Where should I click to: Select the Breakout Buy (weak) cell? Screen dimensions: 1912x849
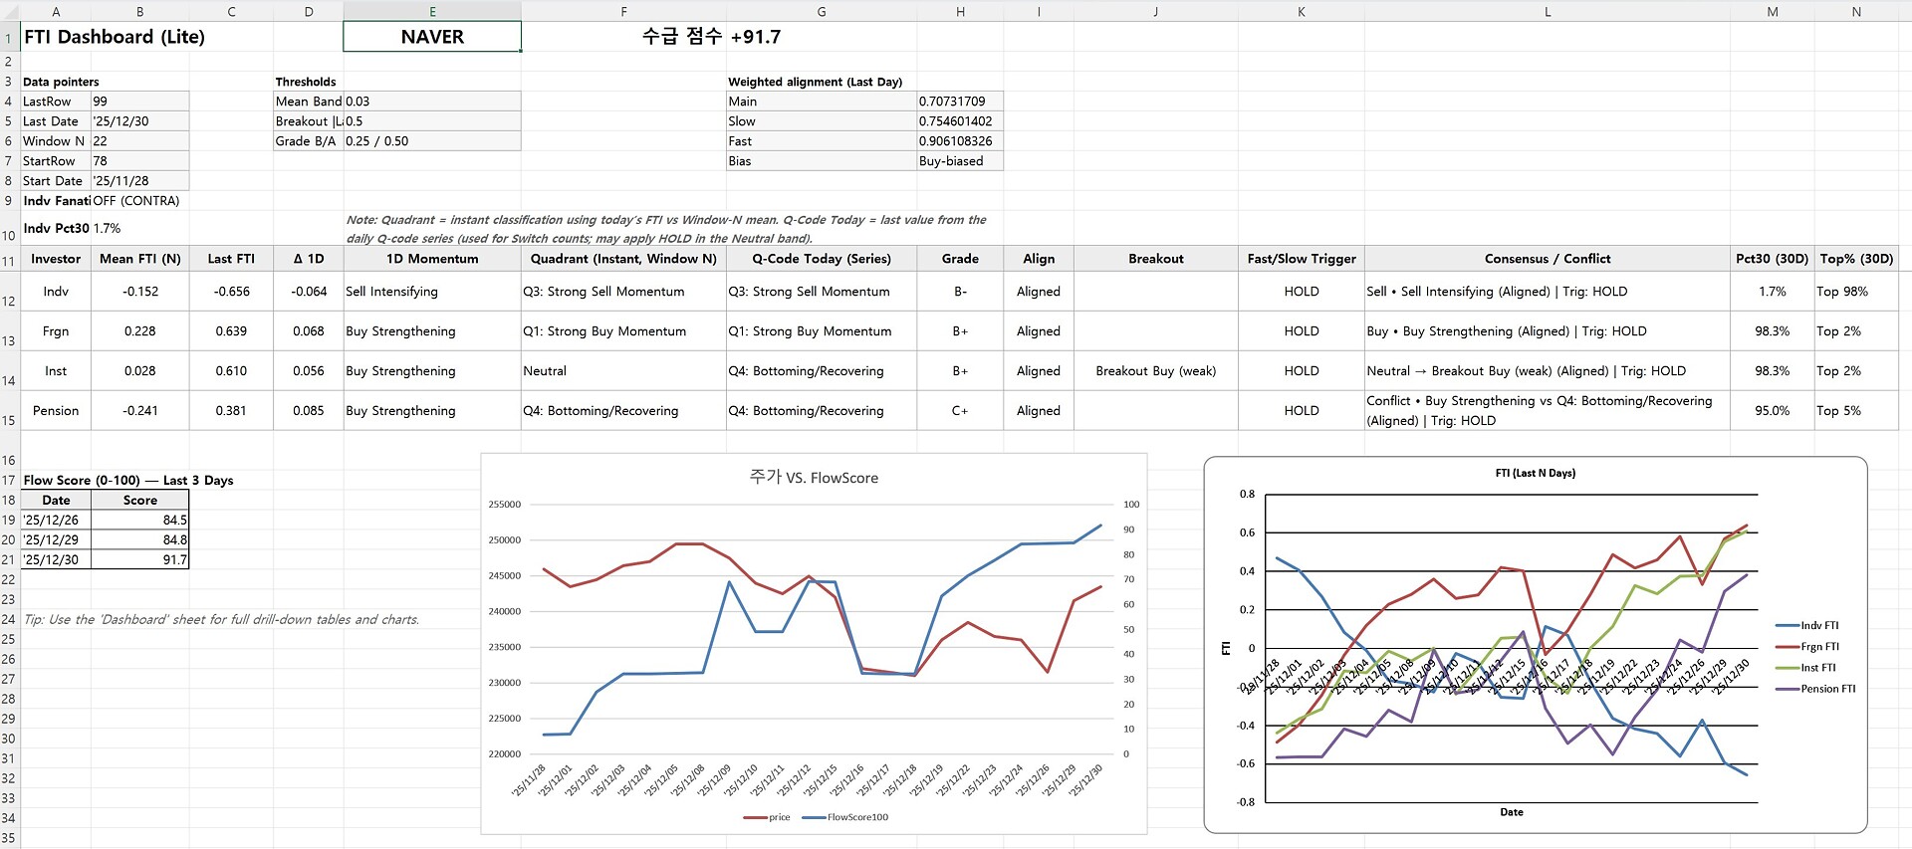[x=1155, y=371]
